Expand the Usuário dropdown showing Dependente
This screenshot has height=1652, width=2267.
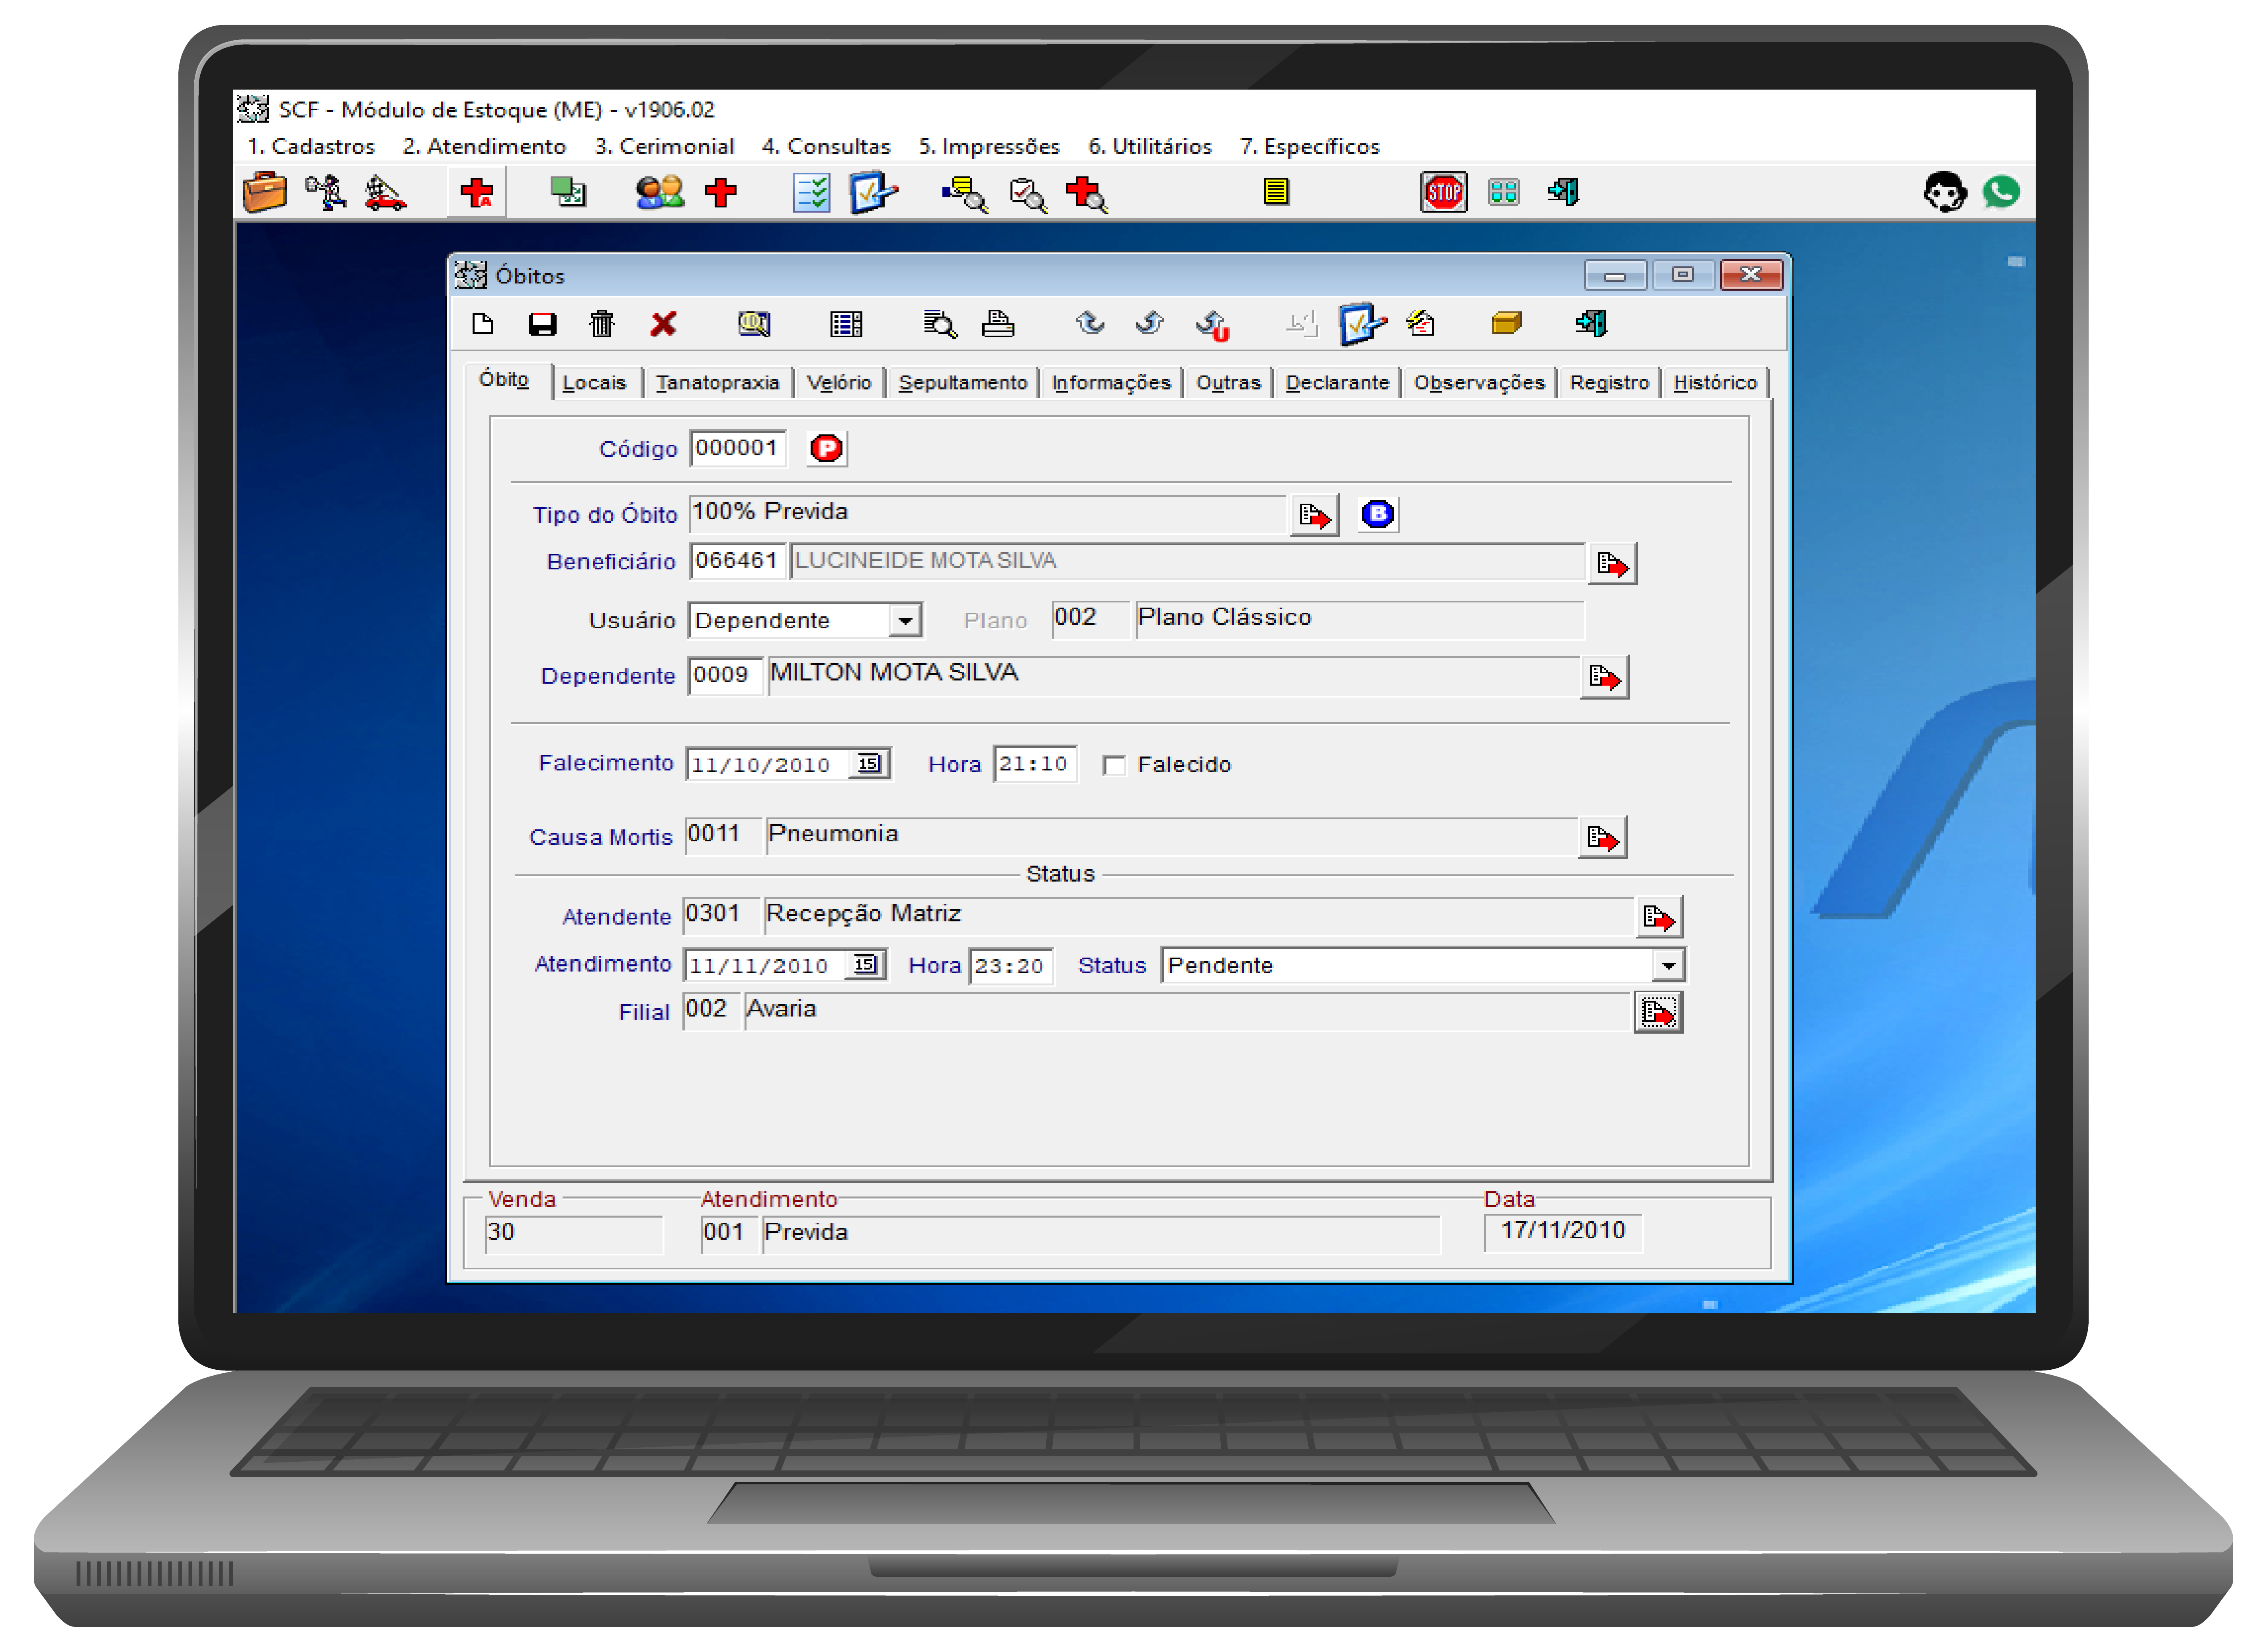coord(905,621)
